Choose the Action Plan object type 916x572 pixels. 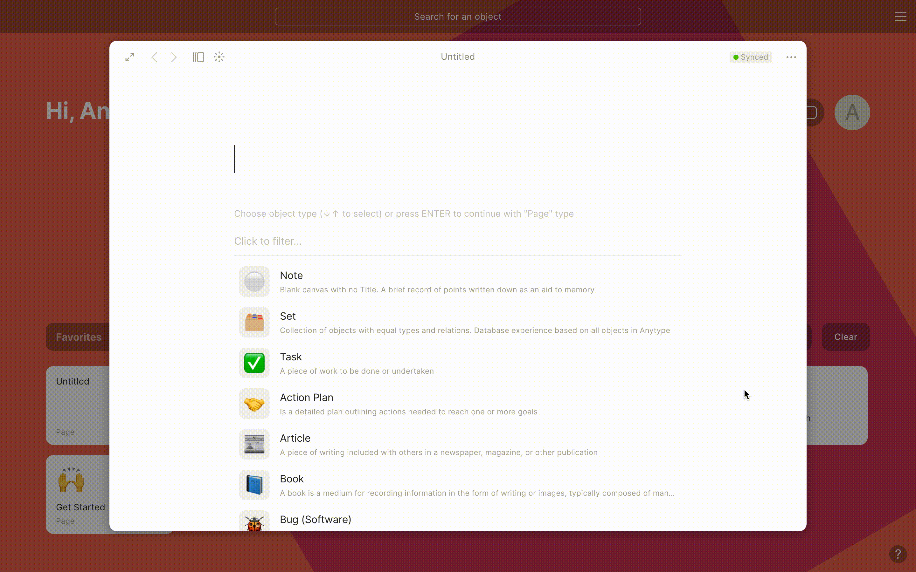tap(458, 404)
